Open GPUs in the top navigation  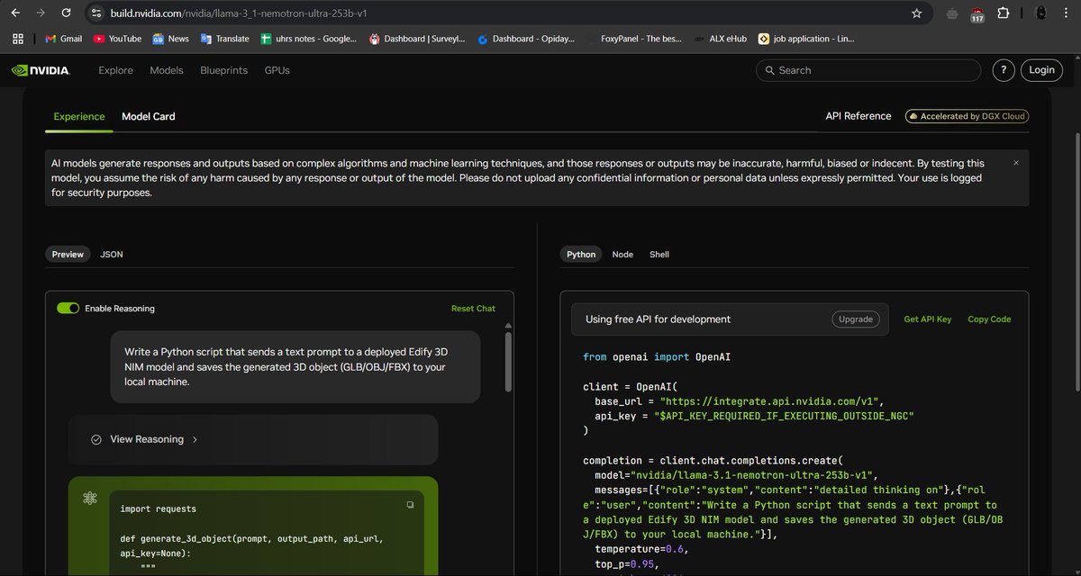point(277,70)
